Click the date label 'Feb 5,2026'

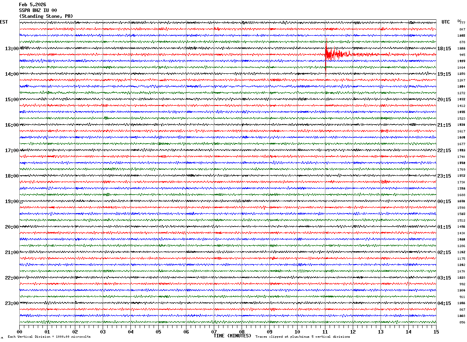point(32,5)
